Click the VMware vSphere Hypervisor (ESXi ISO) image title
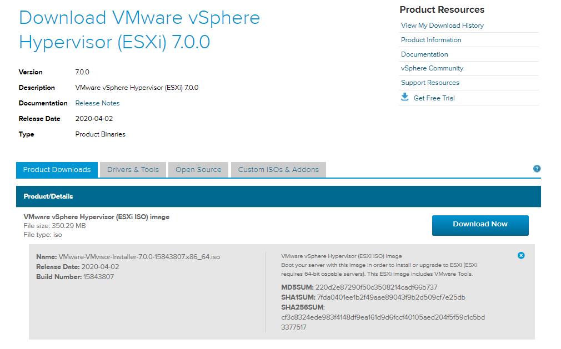 click(96, 217)
